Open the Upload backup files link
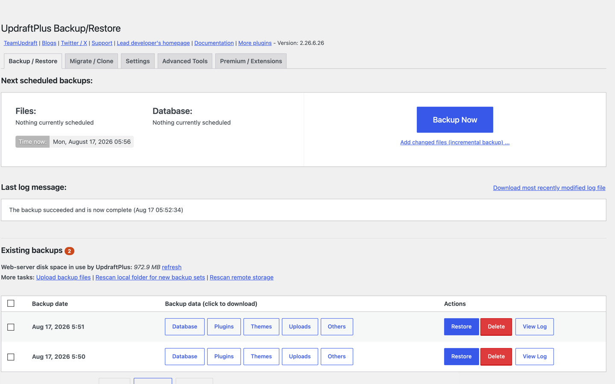615x384 pixels. tap(63, 277)
